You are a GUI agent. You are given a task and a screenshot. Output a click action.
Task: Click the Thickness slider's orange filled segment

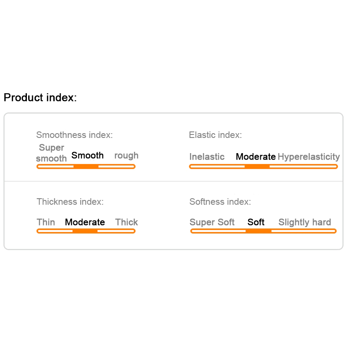coord(85,231)
